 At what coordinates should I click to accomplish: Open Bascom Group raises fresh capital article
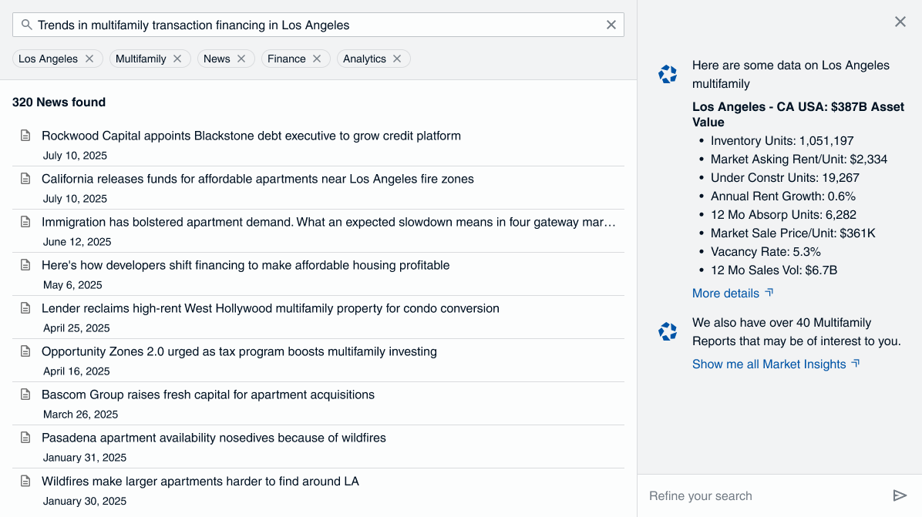coord(208,394)
